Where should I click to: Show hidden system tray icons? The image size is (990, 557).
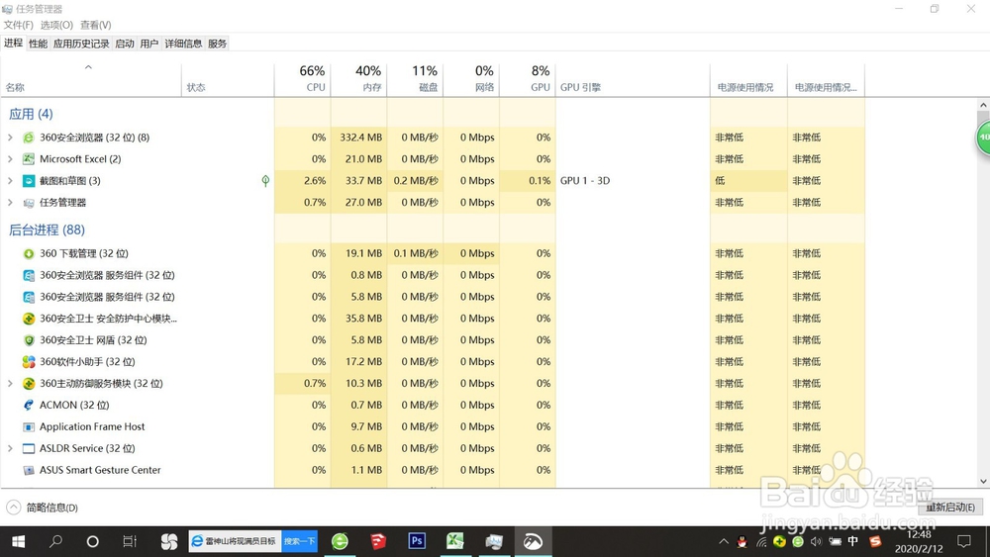[x=724, y=541]
